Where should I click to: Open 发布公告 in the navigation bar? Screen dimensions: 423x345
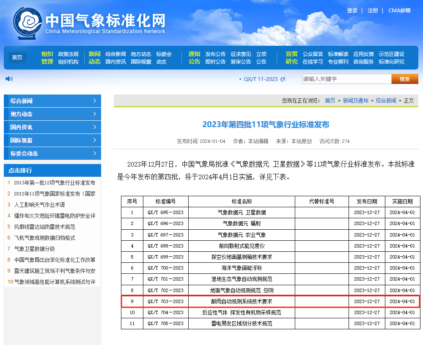pos(215,54)
